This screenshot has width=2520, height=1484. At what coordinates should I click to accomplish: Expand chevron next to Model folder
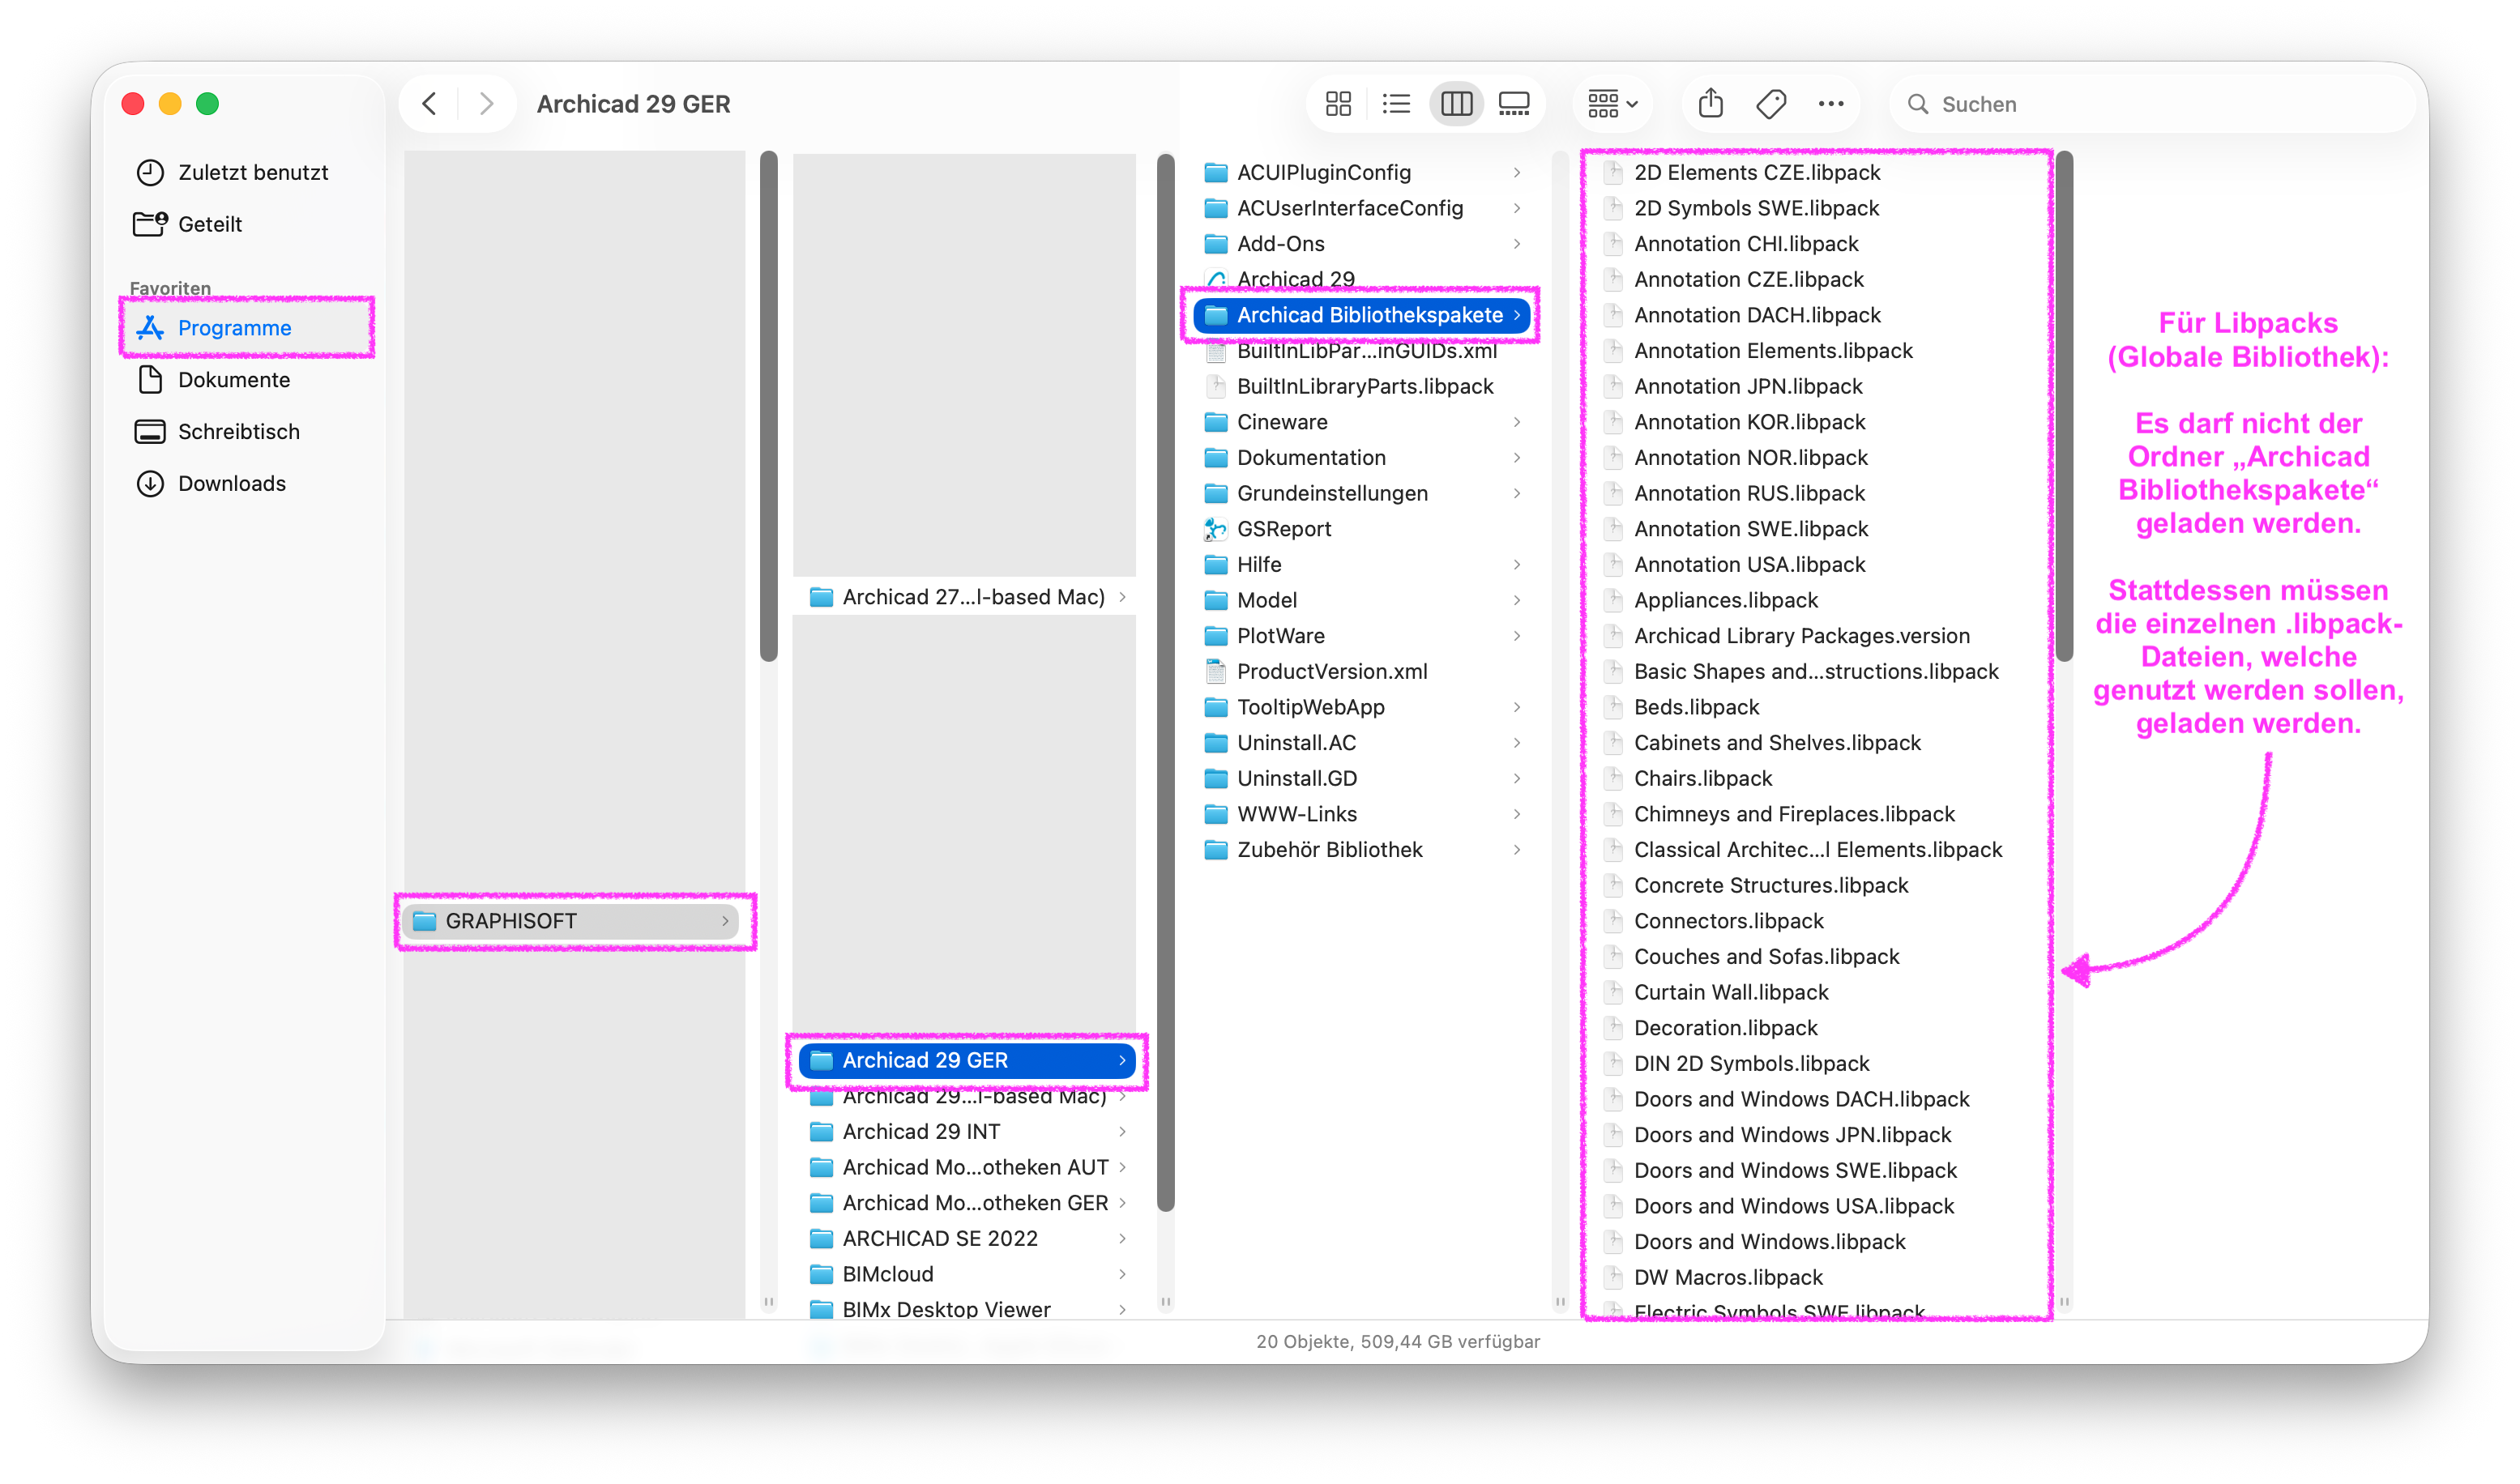coord(1517,600)
